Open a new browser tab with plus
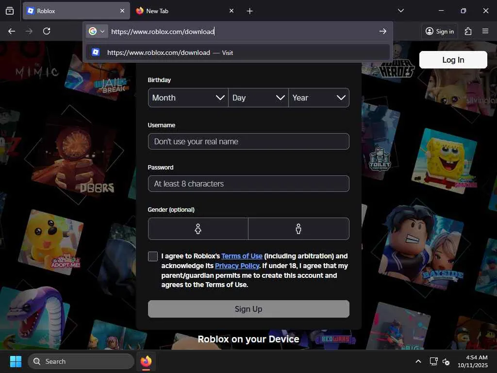497x373 pixels. point(250,11)
